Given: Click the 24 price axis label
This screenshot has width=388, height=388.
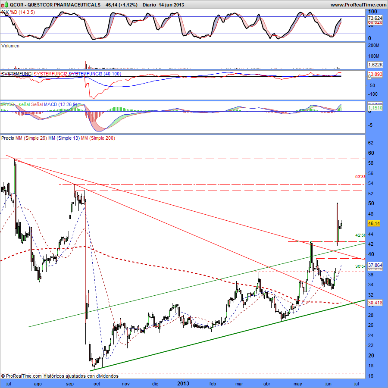Looking at the screenshot, I should click(371, 335).
